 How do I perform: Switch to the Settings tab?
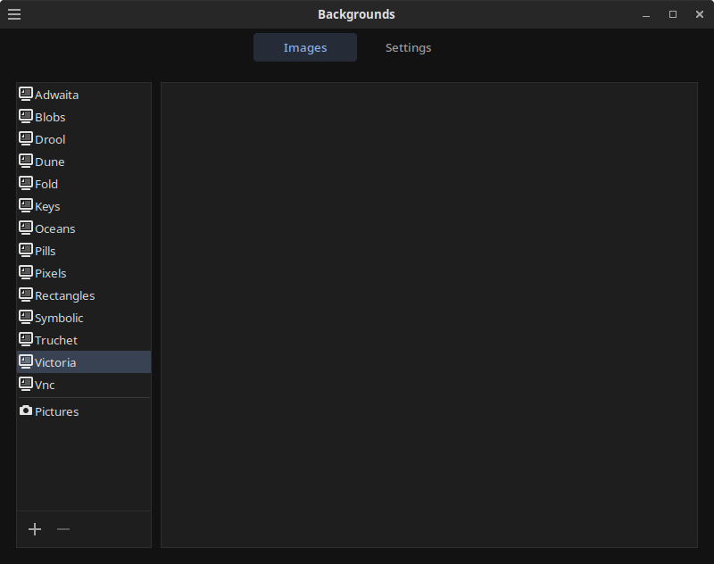coord(408,47)
